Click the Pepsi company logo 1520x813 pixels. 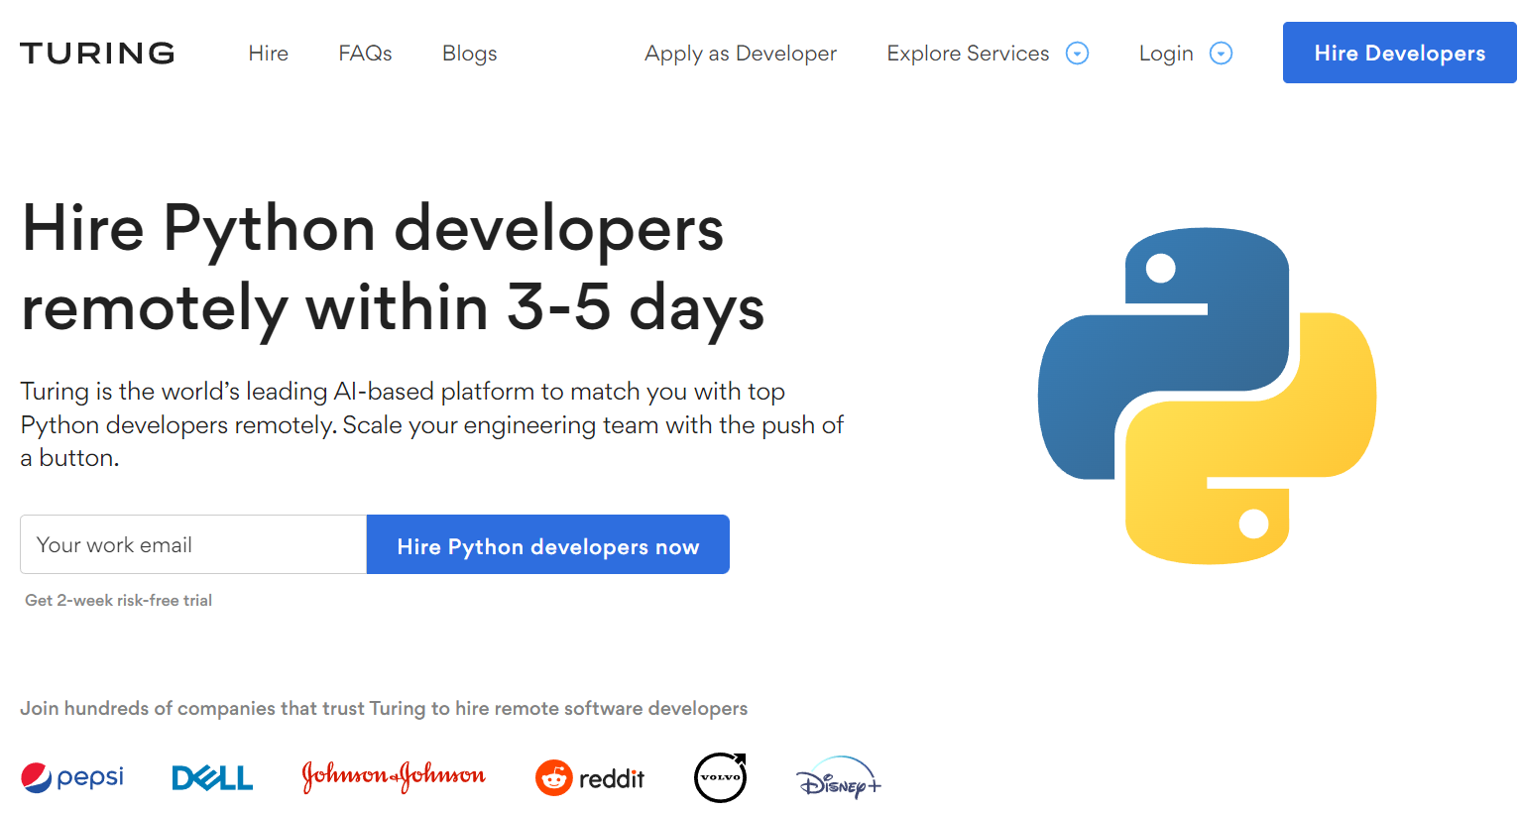tap(71, 777)
